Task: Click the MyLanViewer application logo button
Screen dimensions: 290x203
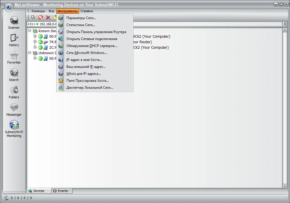Action: (x=9, y=8)
